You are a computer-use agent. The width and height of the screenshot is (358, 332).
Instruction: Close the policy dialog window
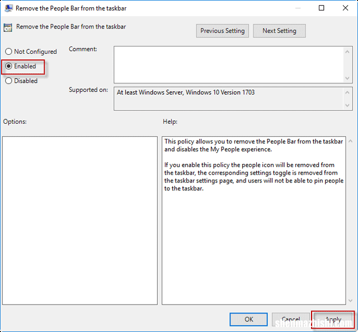[345, 8]
